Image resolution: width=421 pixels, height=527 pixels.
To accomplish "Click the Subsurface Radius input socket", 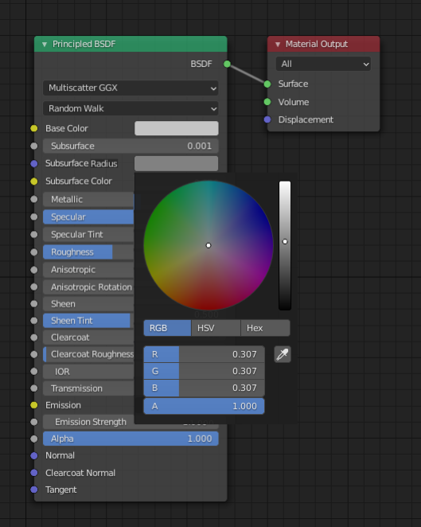I will (x=34, y=164).
